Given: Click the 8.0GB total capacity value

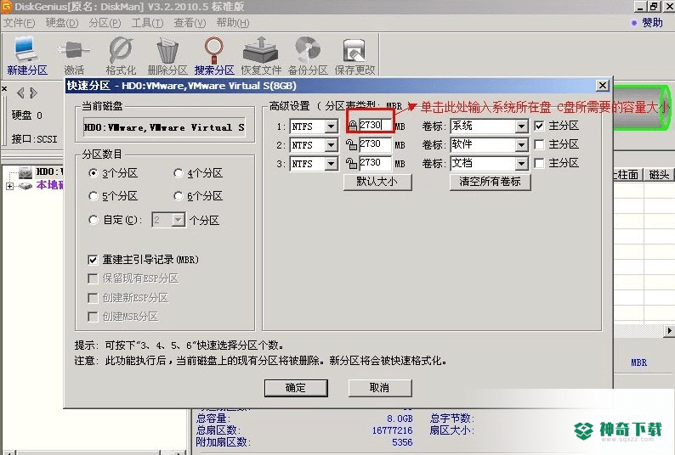Looking at the screenshot, I should click(x=400, y=418).
